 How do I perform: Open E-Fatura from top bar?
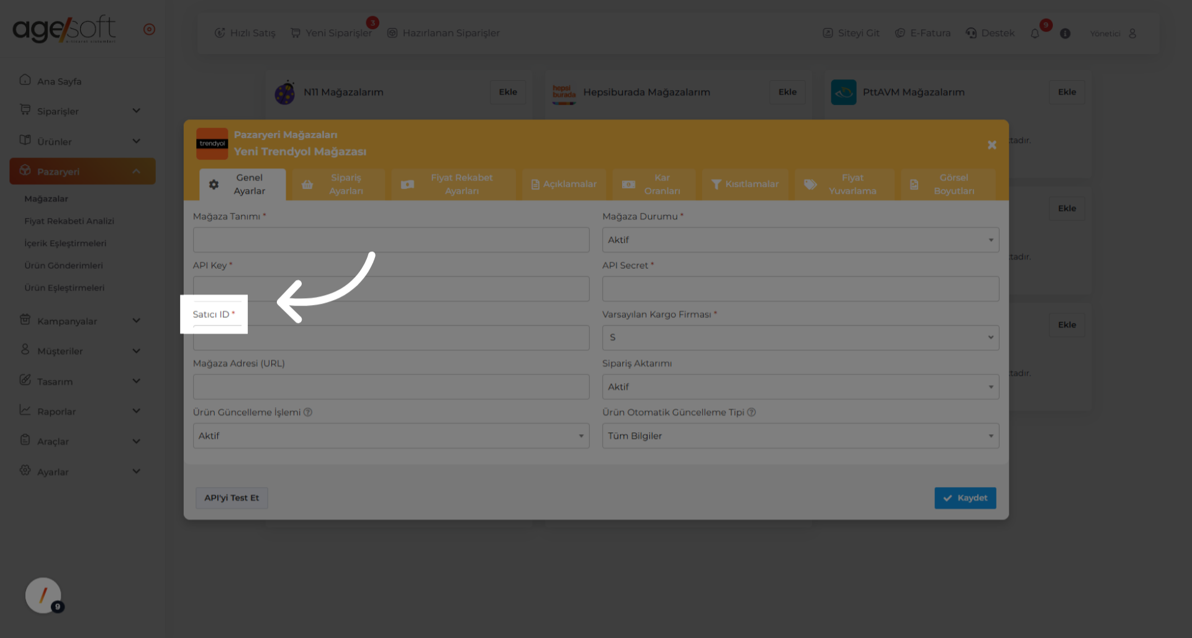pos(923,33)
